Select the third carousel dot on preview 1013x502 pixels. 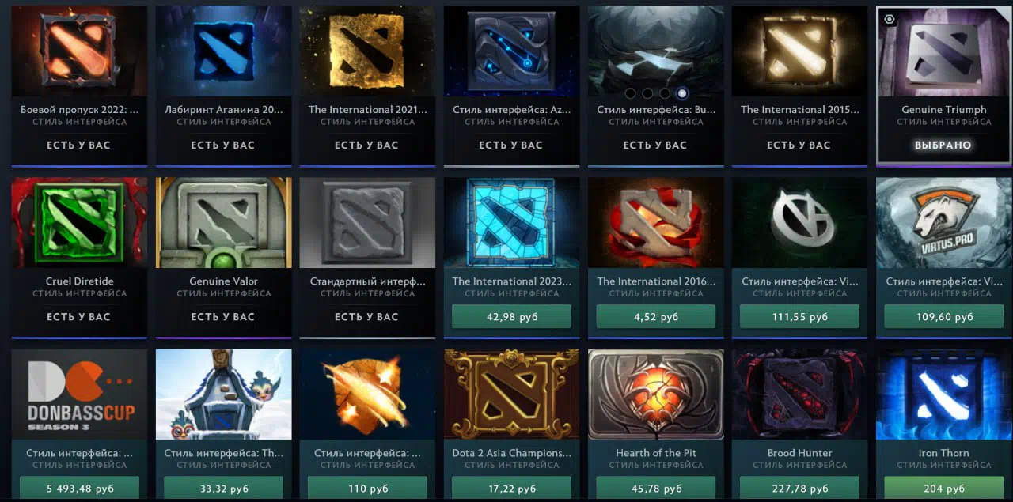click(665, 93)
